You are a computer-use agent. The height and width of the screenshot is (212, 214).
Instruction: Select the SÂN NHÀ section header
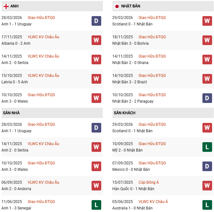[x=11, y=113]
